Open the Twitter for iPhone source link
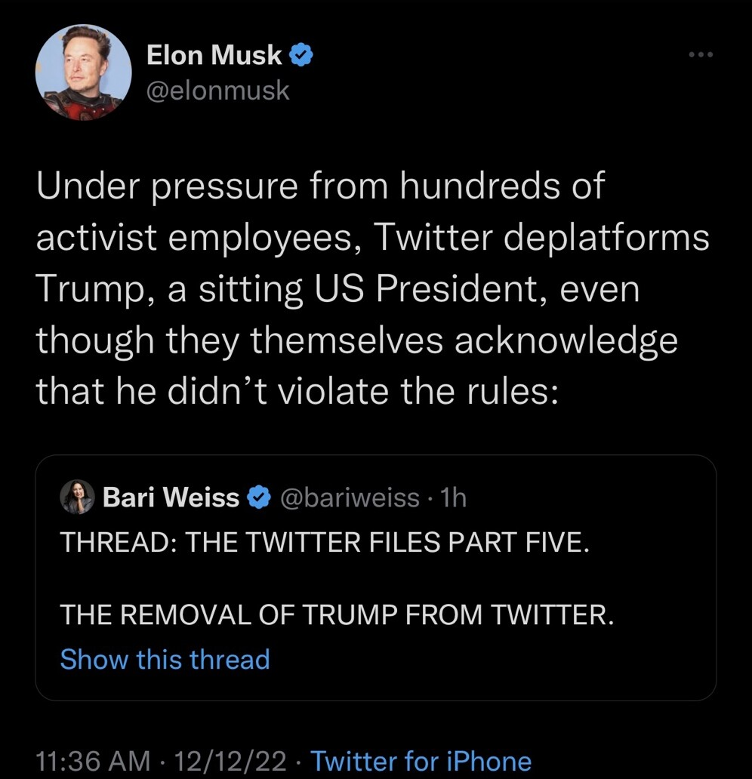Viewport: 752px width, 779px height. [x=421, y=761]
